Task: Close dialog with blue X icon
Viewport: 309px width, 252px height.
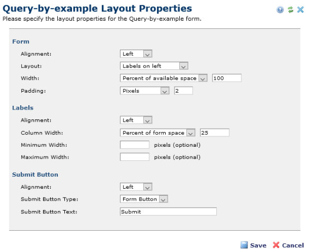Action: (300, 9)
